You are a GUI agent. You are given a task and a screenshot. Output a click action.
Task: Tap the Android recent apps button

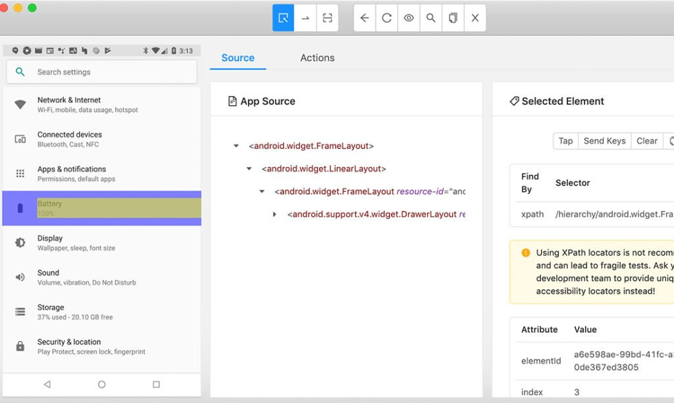pos(156,384)
